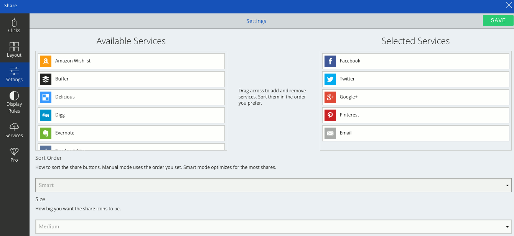This screenshot has height=236, width=514.
Task: Close the Share dialog with X
Action: [x=509, y=5]
